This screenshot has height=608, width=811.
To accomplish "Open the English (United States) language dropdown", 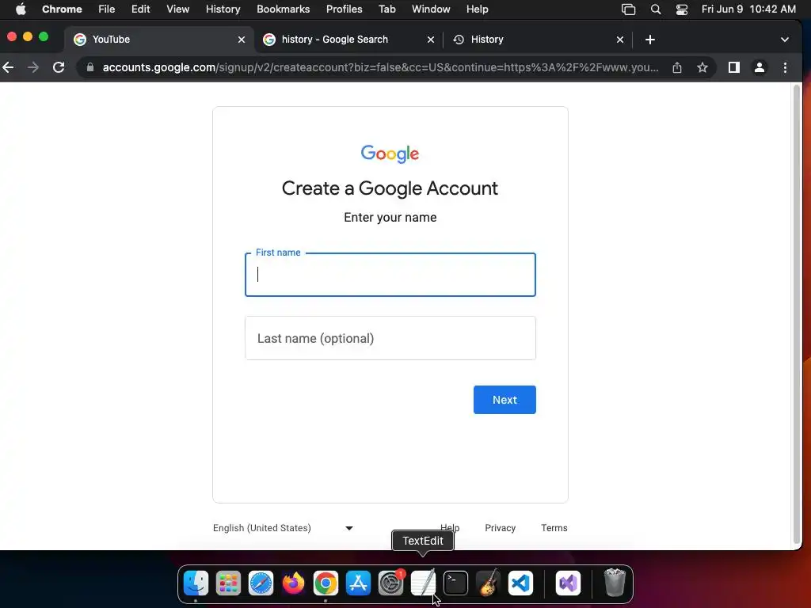I will pos(284,528).
